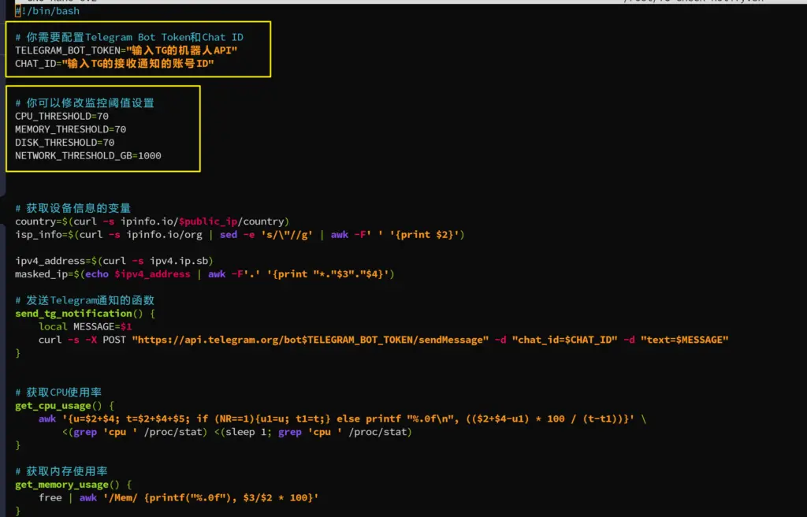
Task: Click the CHAT_ID placeholder value string
Action: 138,64
